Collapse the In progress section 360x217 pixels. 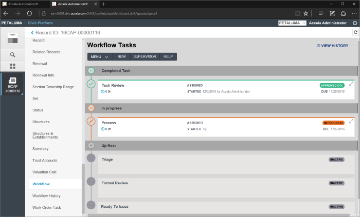click(91, 108)
